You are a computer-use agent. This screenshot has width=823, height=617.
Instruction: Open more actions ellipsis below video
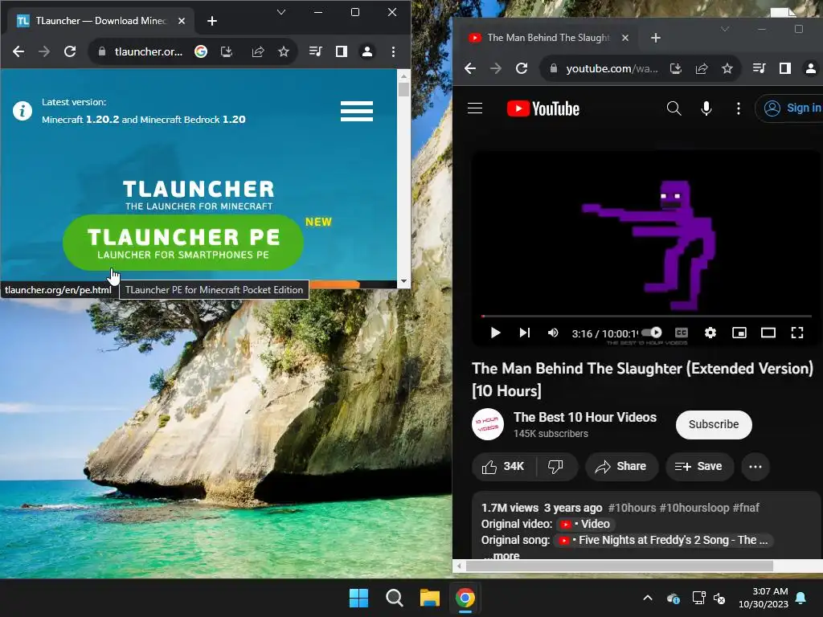755,467
